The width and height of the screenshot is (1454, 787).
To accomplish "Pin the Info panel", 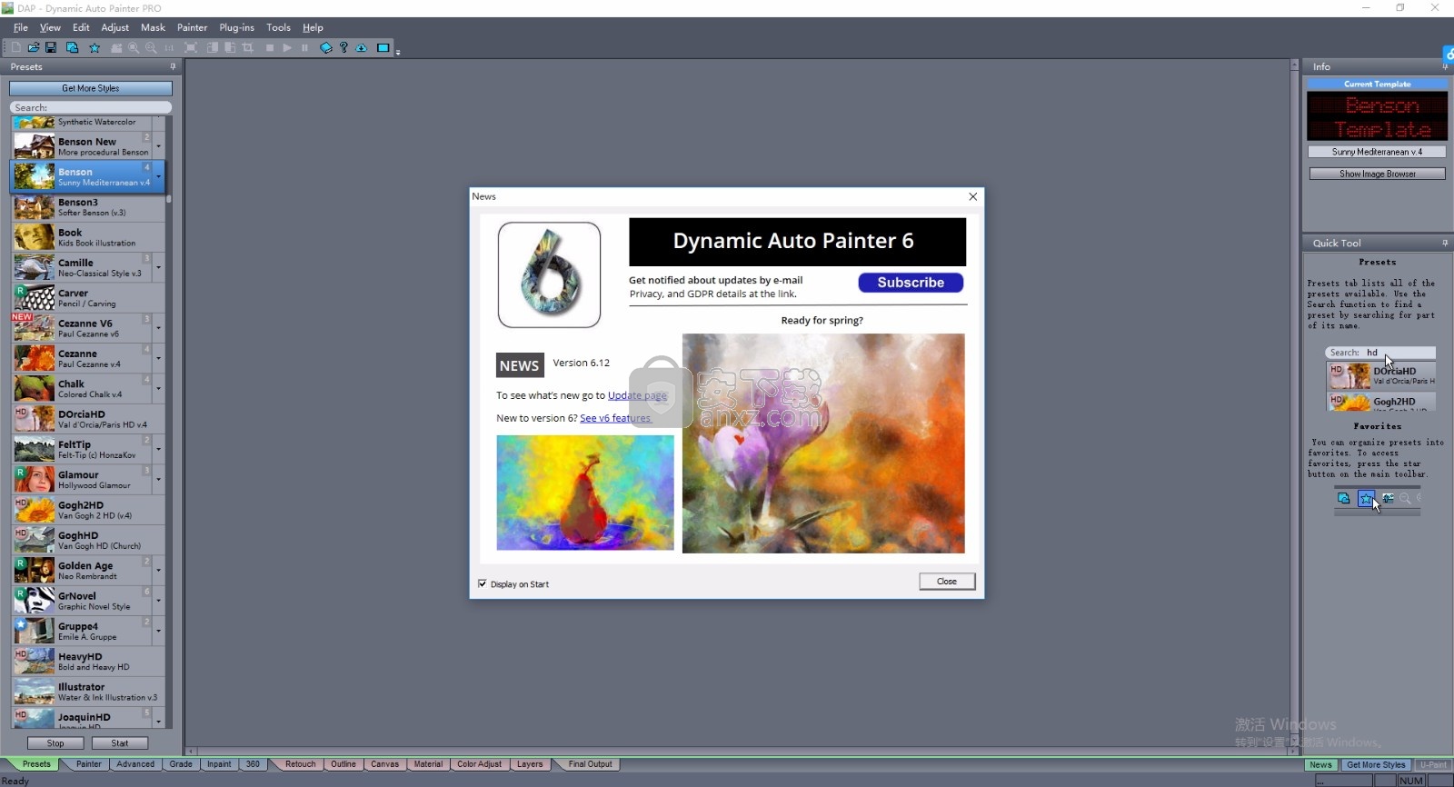I will 1445,66.
